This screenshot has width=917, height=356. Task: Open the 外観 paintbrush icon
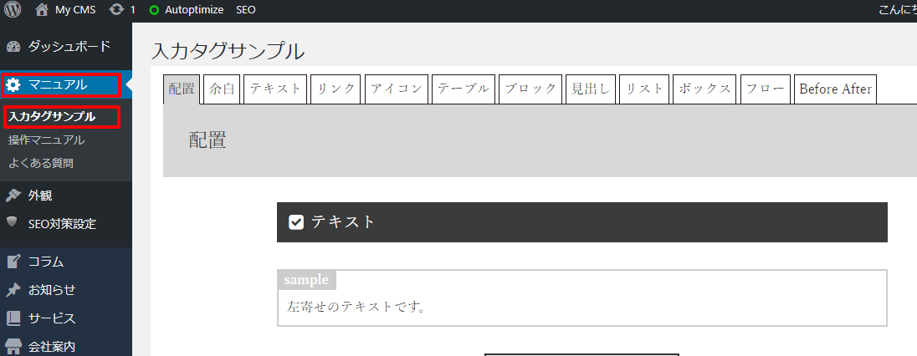click(13, 196)
